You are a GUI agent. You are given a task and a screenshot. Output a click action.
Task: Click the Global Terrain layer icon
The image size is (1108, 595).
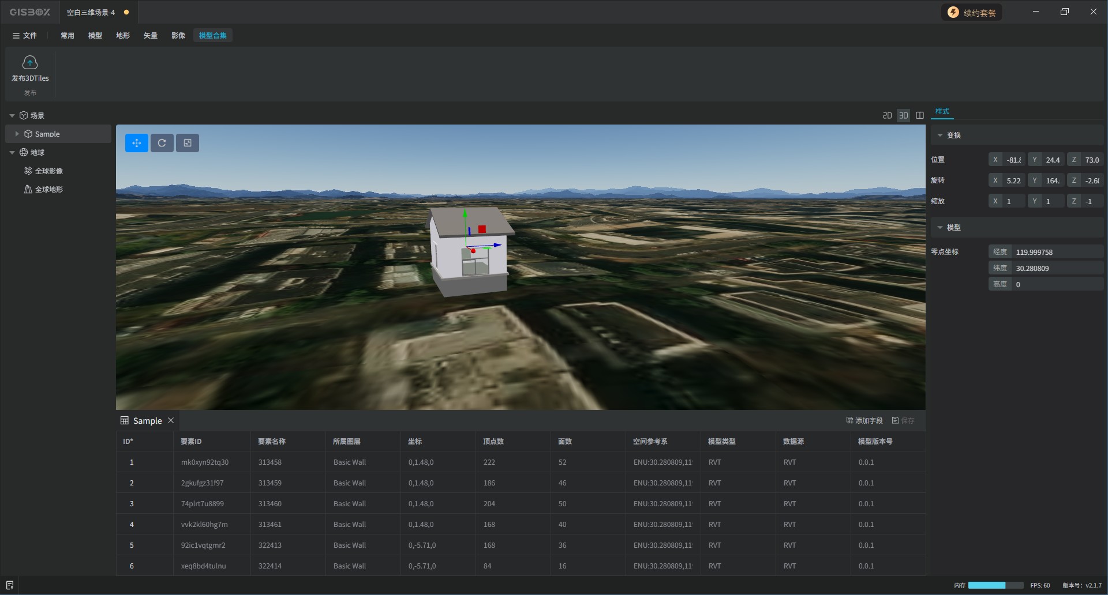tap(28, 189)
